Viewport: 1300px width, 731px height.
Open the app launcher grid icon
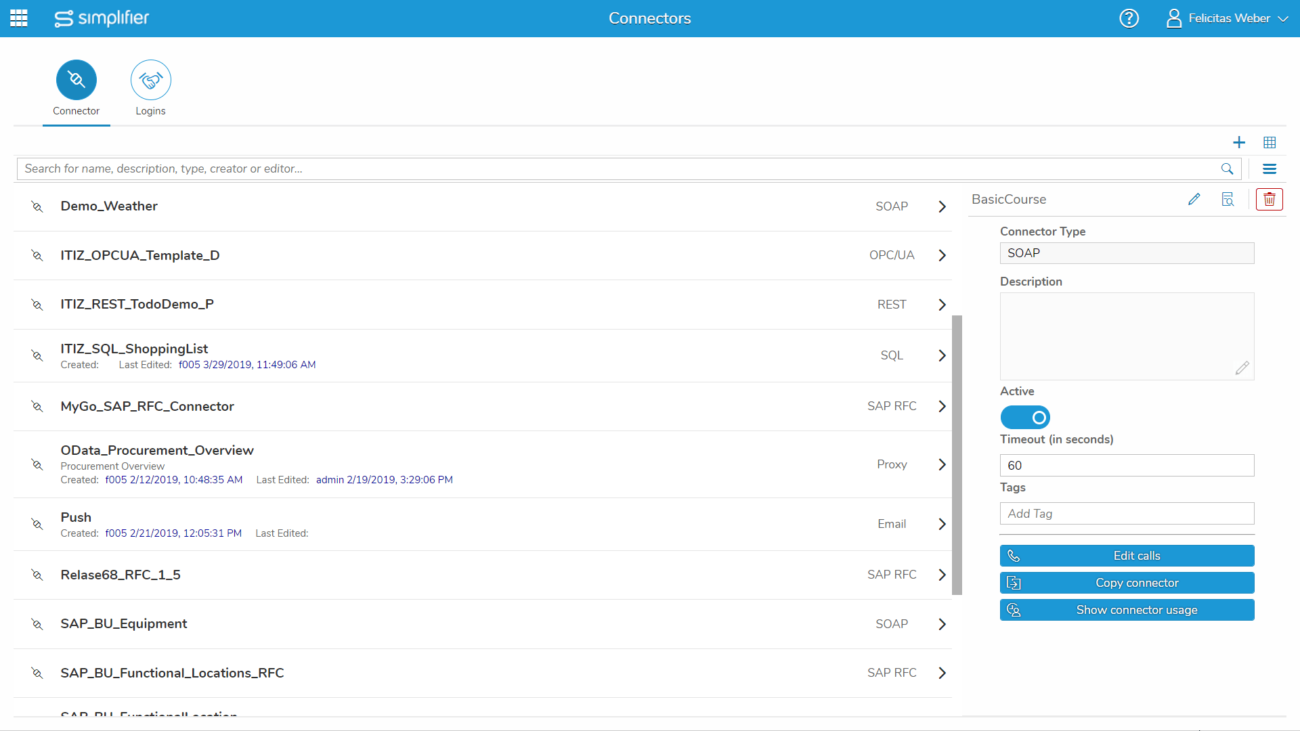click(x=19, y=18)
